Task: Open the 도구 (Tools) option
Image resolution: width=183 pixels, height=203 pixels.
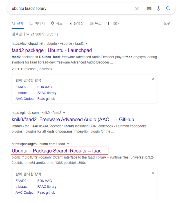Action: click(167, 23)
